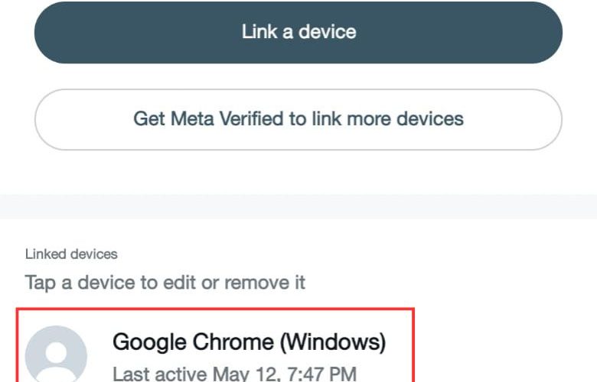
Task: Click the Linked devices section heading
Action: pyautogui.click(x=71, y=254)
